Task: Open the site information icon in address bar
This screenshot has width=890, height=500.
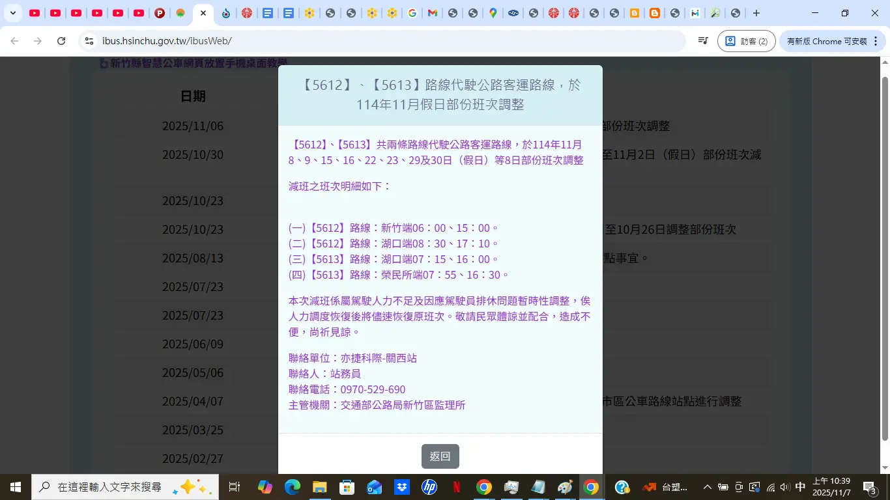Action: 90,41
